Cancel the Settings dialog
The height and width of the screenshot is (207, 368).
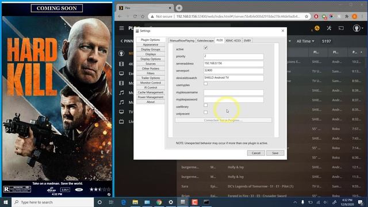click(x=256, y=153)
